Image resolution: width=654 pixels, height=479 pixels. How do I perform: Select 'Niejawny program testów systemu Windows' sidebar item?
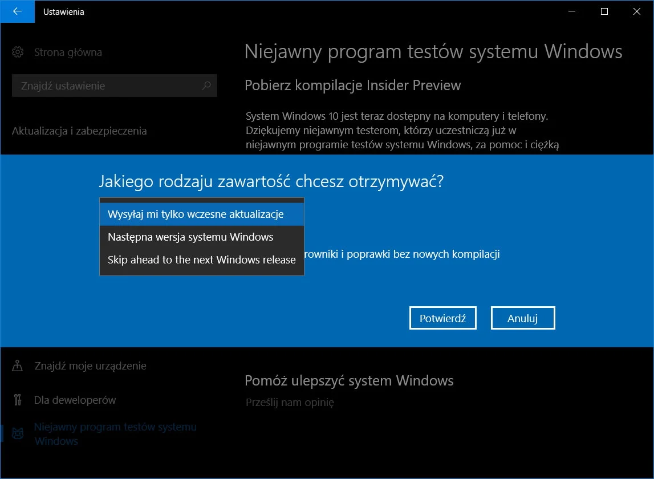[x=115, y=434]
